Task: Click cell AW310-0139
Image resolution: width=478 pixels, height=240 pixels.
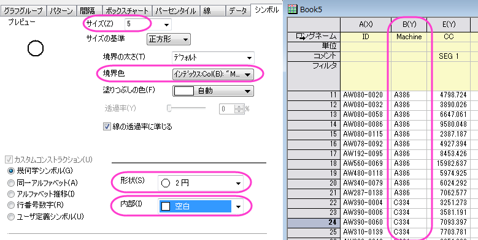Action: coord(366,232)
